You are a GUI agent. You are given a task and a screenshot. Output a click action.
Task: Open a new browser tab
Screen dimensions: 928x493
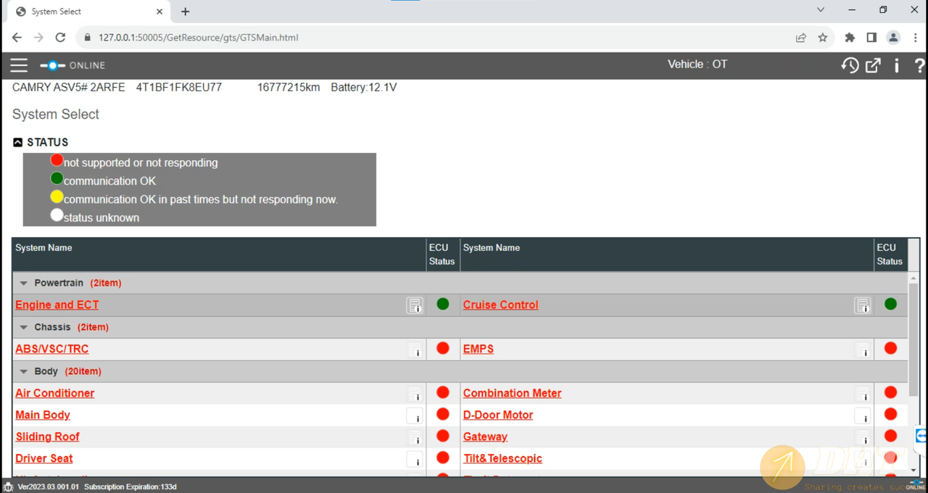pos(186,12)
